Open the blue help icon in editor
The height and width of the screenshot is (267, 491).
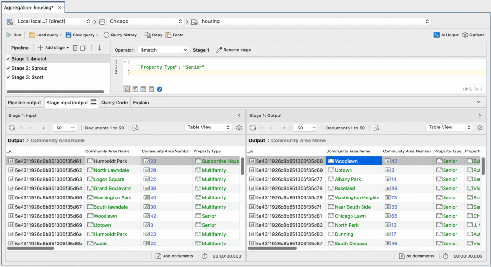coord(160,89)
